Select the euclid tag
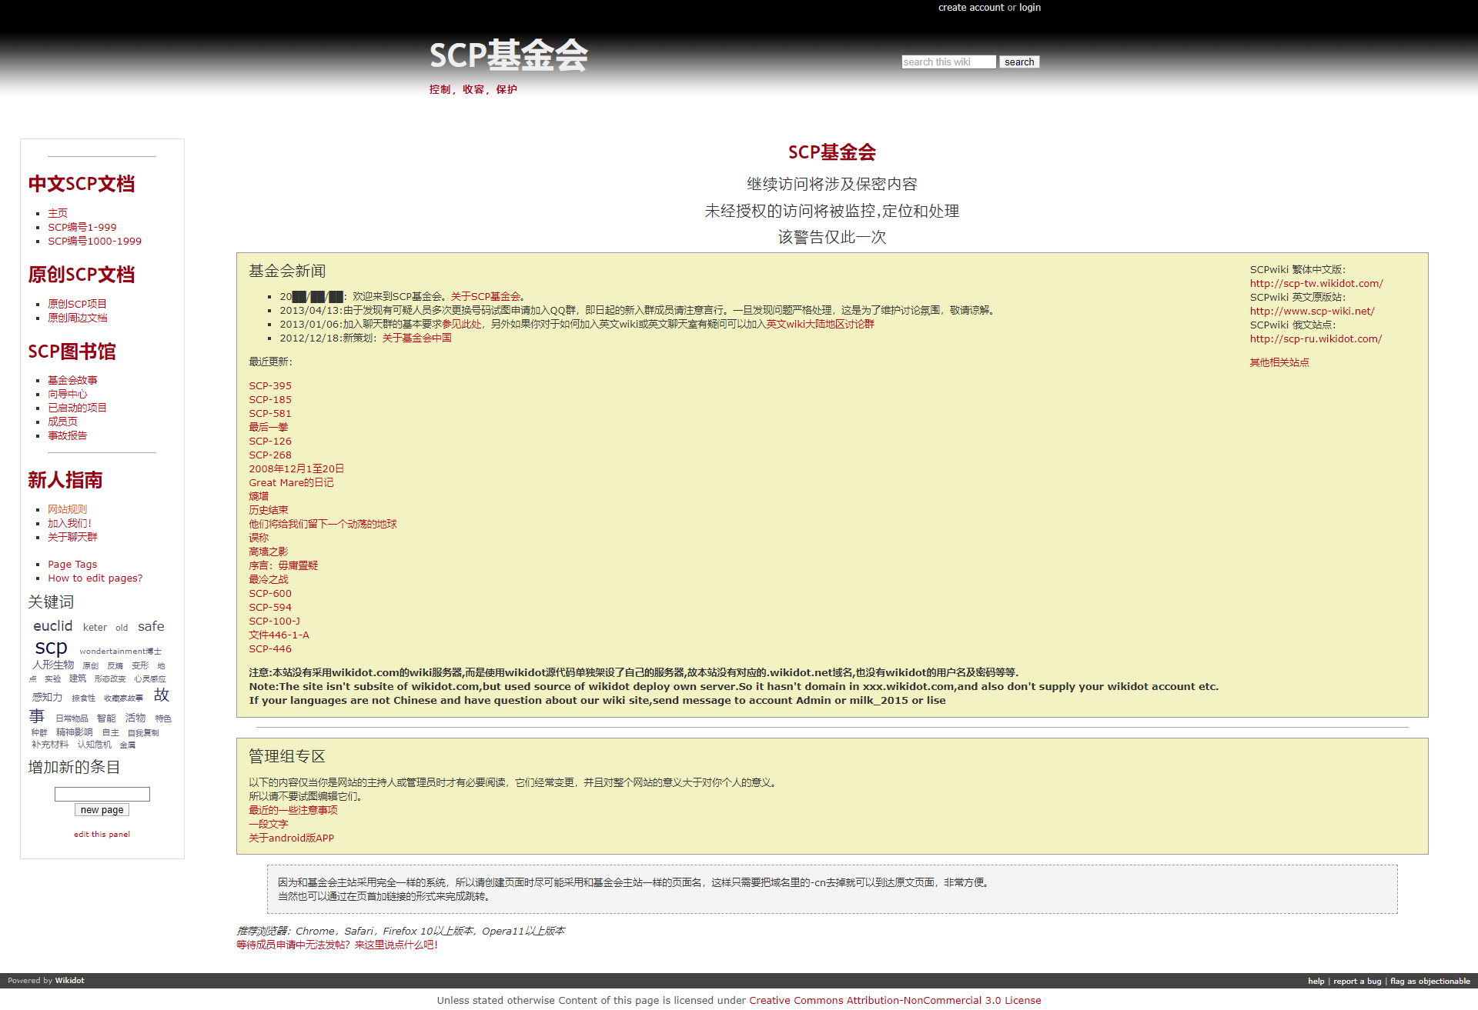 tap(52, 626)
